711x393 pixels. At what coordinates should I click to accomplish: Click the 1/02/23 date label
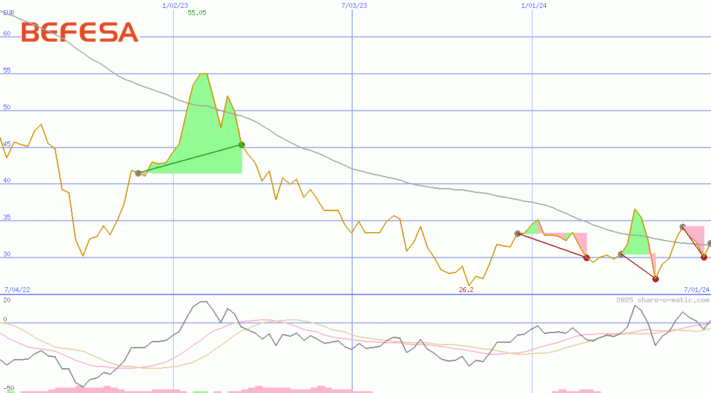175,5
